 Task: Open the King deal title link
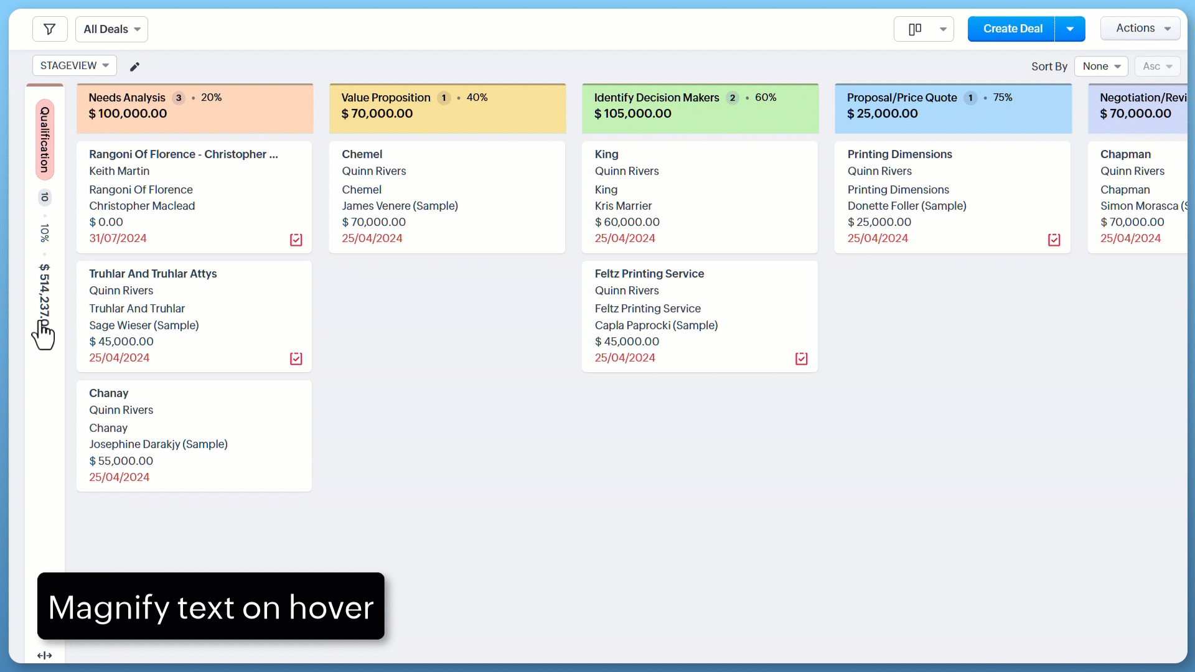coord(606,154)
